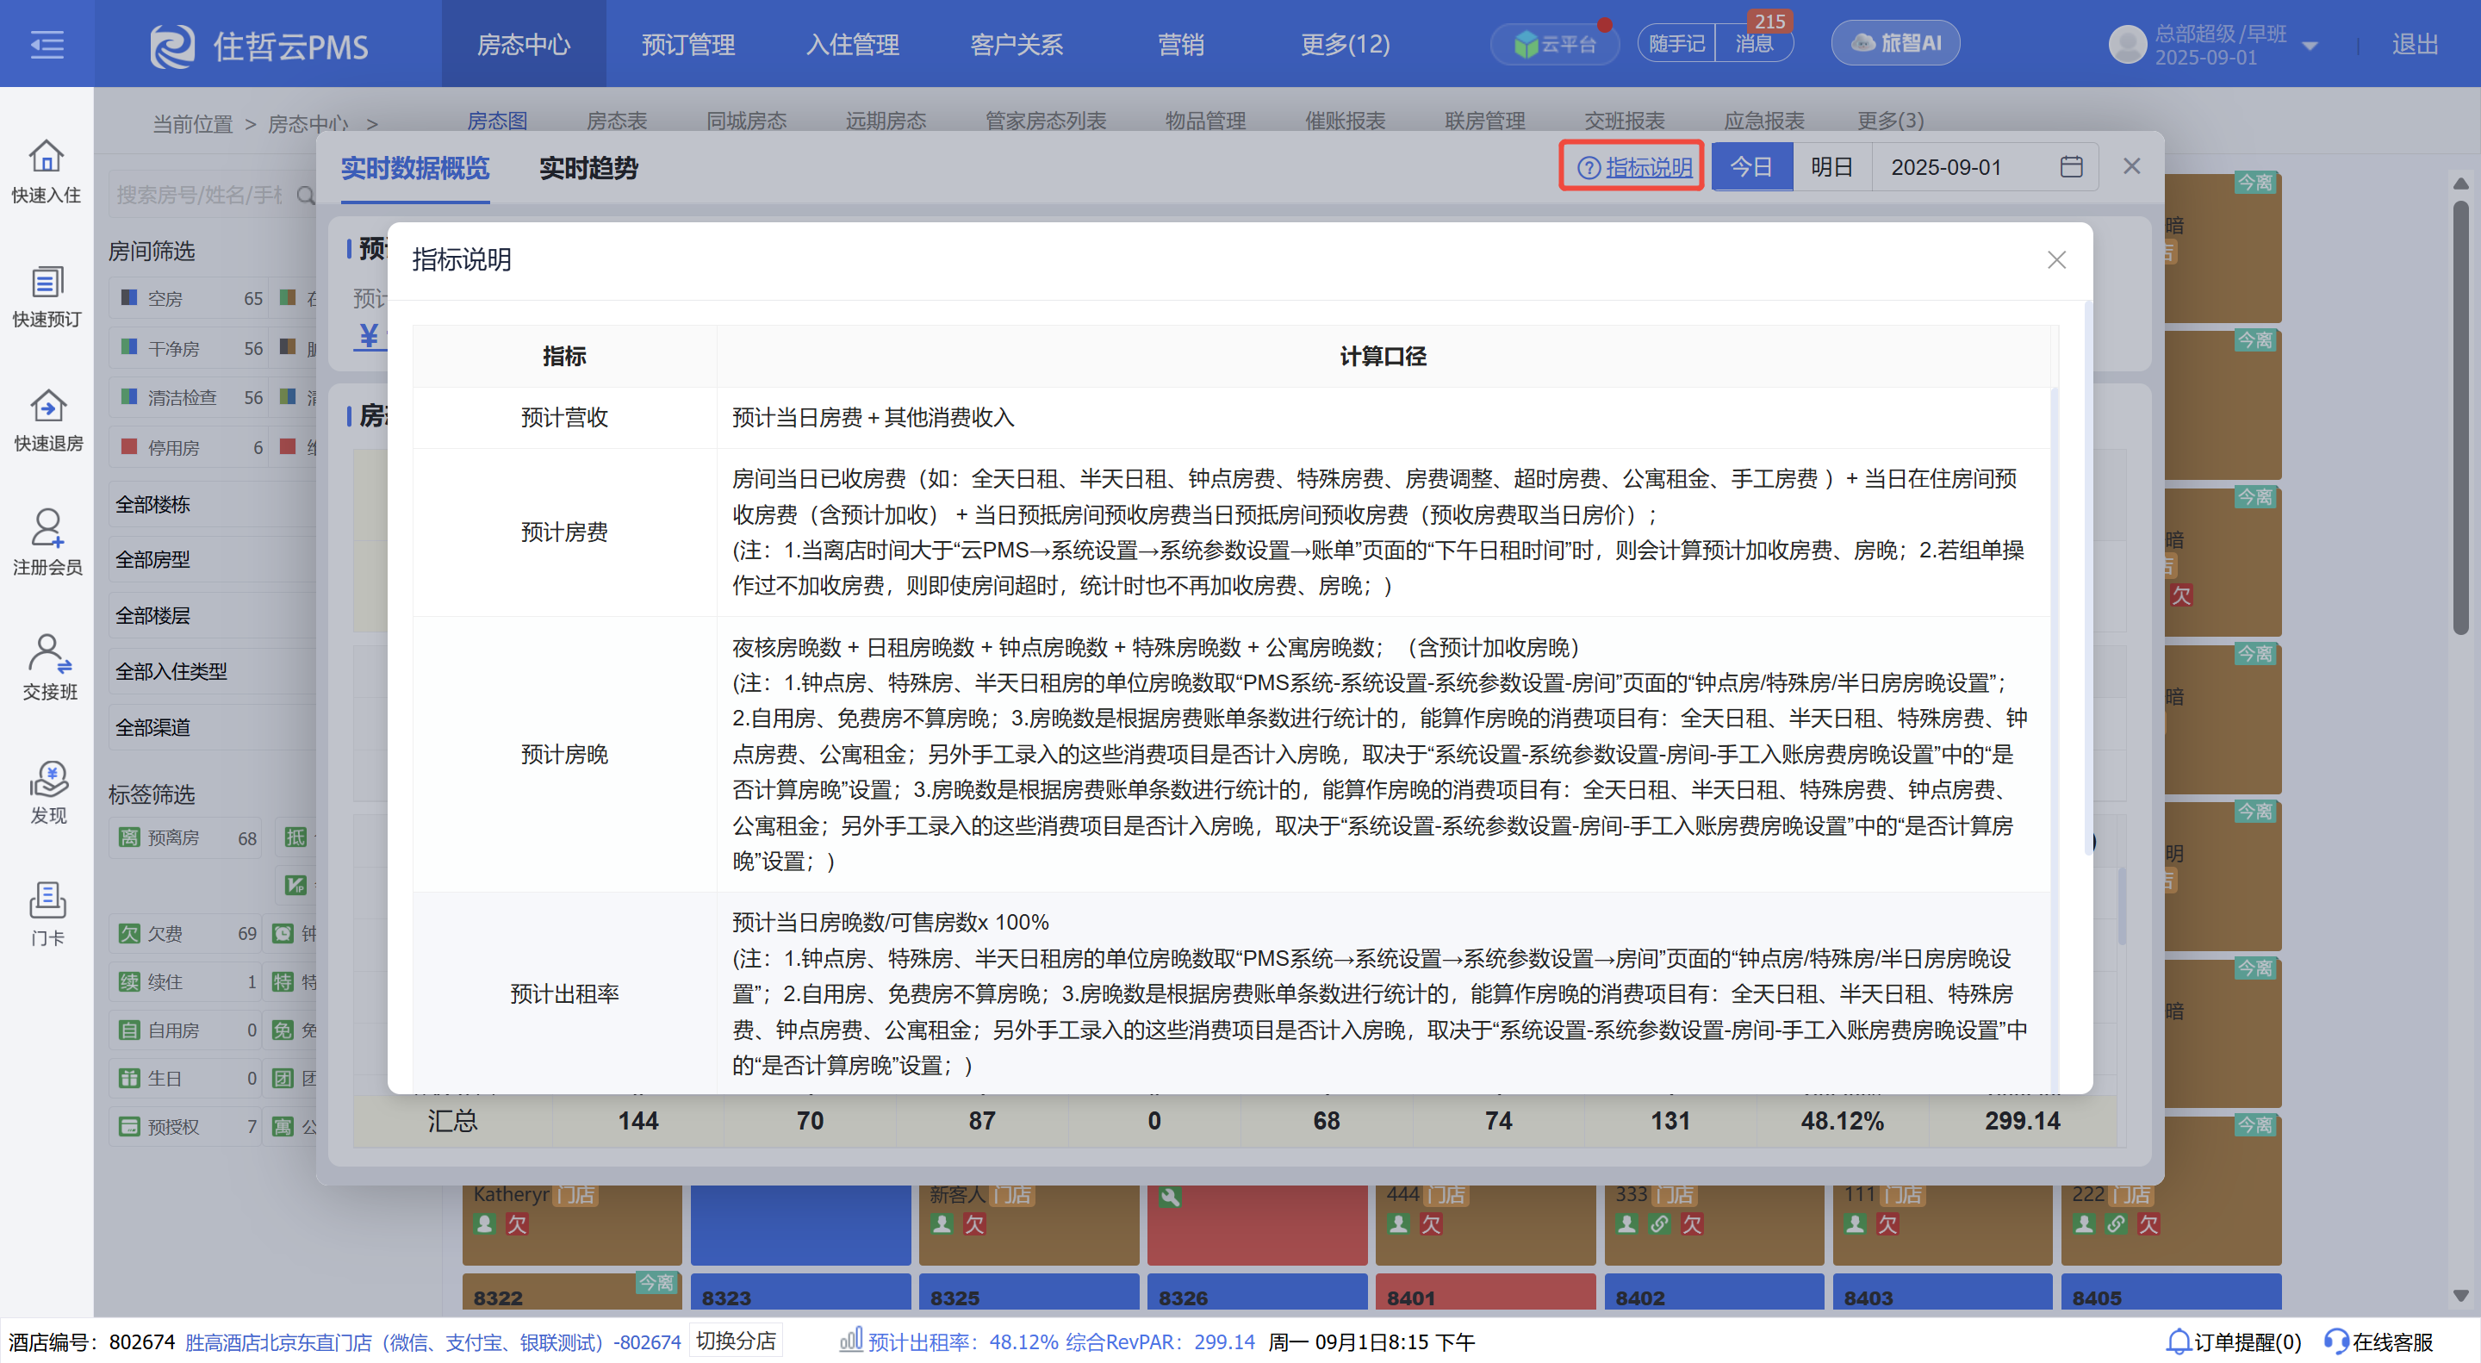
Task: Click the 预计出租率 chart icon in status bar
Action: pyautogui.click(x=850, y=1340)
